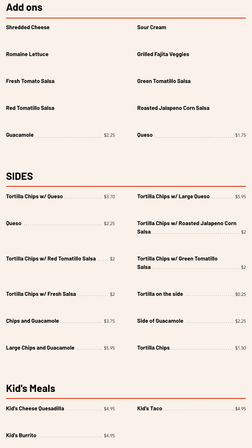
Task: Select the Queso add-on priced $1.75
Action: point(145,135)
